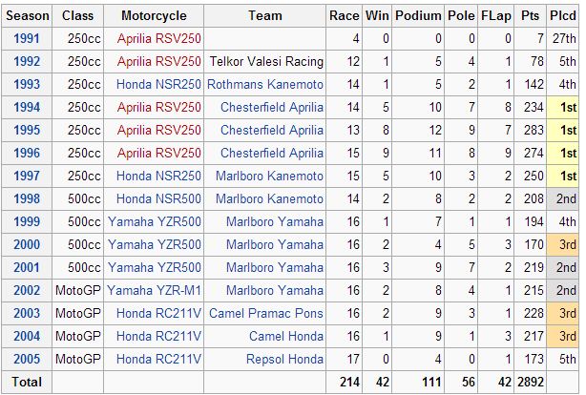
Task: Click the Motorcycle column header
Action: click(x=155, y=15)
